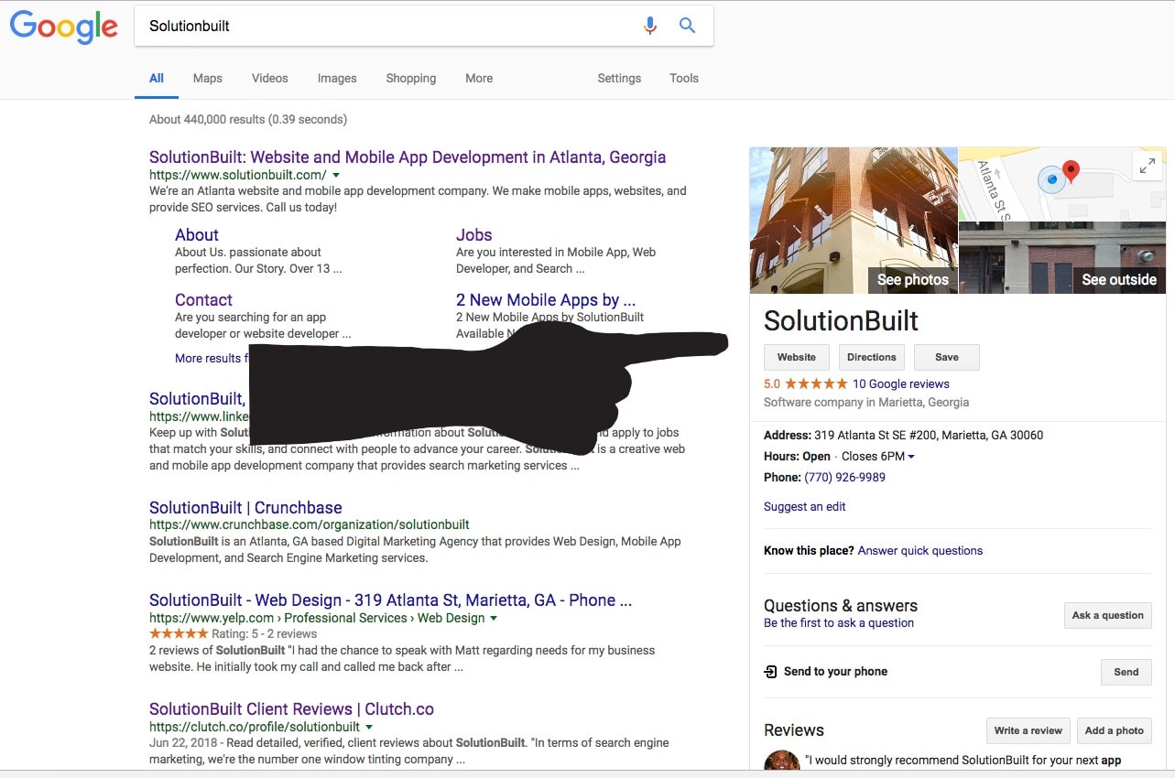
Task: Open search Settings
Action: coord(619,78)
